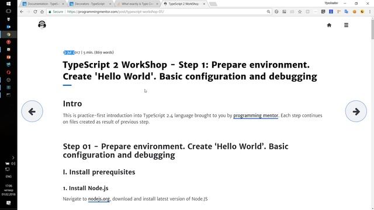
Task: Click the volume speaker tray icon
Action: [13, 163]
